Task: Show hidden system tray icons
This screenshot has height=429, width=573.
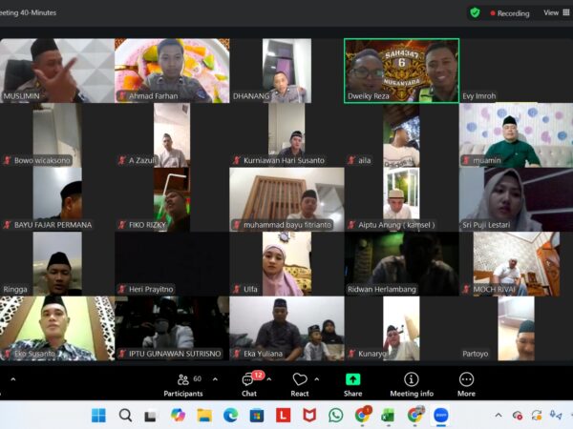Action: (498, 415)
